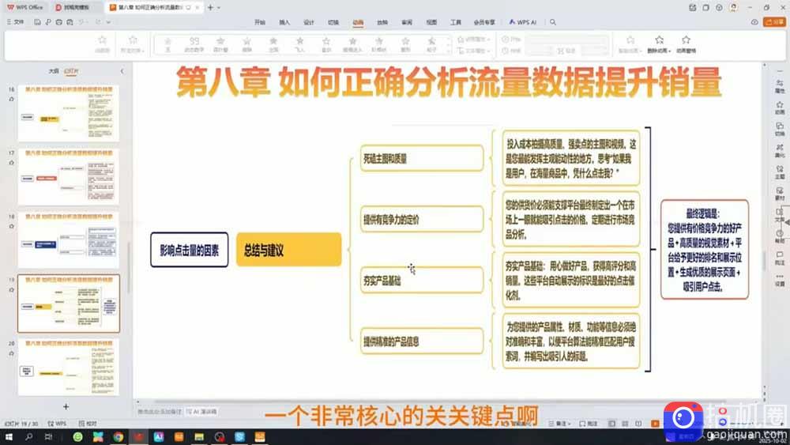Open the 视图 ribbon tab
Screen dimensions: 790x445
(431, 22)
